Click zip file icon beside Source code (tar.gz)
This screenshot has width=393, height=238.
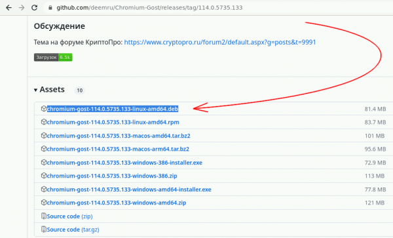(44, 229)
